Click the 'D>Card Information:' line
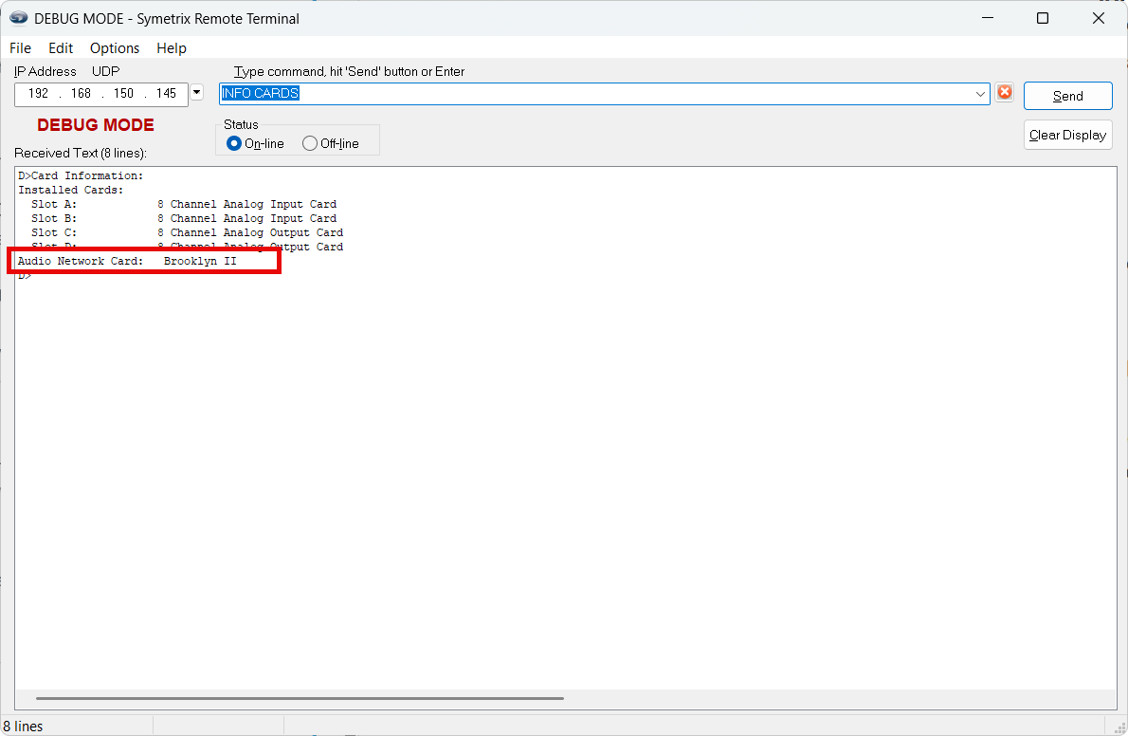This screenshot has width=1128, height=736. point(81,175)
